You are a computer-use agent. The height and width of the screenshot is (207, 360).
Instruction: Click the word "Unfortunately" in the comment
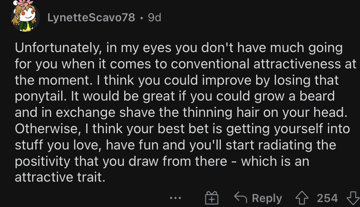(x=58, y=48)
